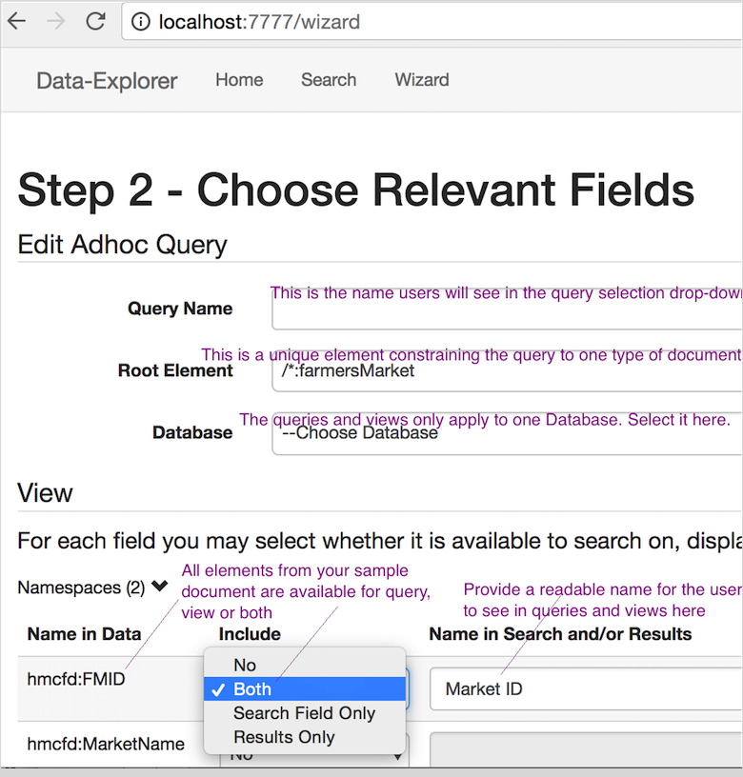Go to the Wizard nav item
This screenshot has width=743, height=777.
pyautogui.click(x=422, y=80)
